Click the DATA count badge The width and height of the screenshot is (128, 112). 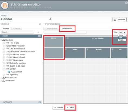39,36
